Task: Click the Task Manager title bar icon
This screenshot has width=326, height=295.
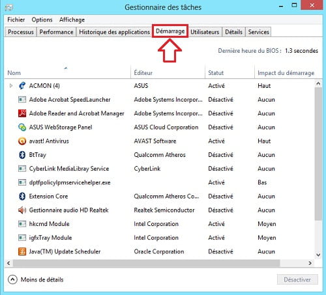Action: coord(9,8)
